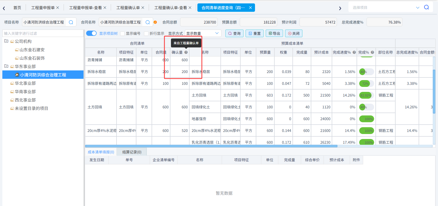Click the search icon in 项目名称 field
The width and height of the screenshot is (438, 206).
[x=71, y=22]
